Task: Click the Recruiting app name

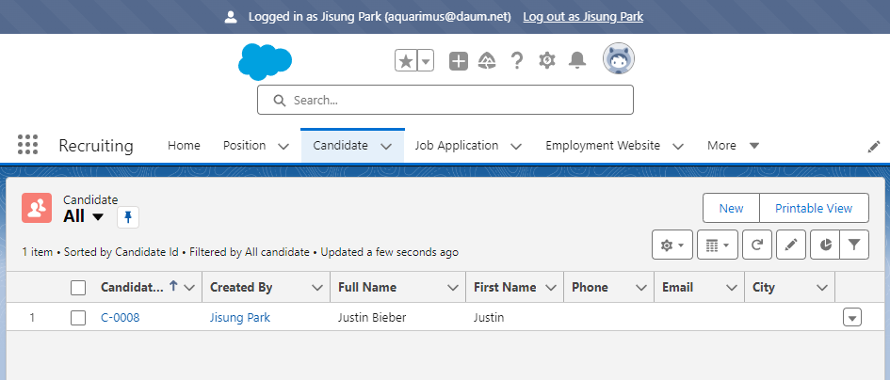Action: [x=96, y=146]
